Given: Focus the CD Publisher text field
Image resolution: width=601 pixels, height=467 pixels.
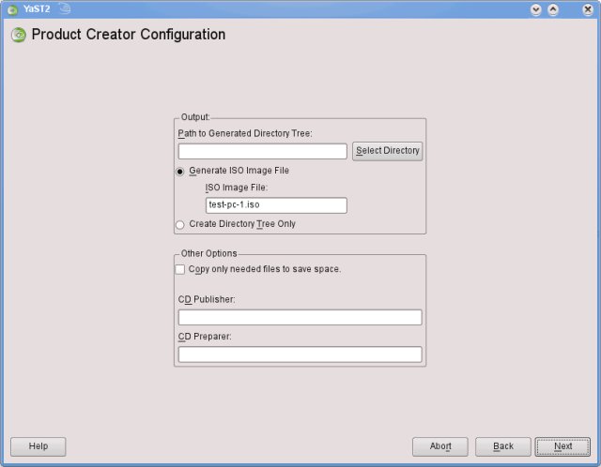Looking at the screenshot, I should pyautogui.click(x=300, y=318).
